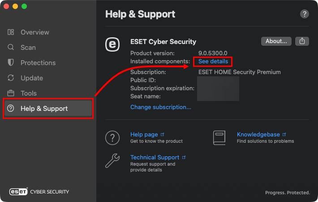318x202 pixels.
Task: Click the Knowledgebase book icon
Action: (219, 137)
